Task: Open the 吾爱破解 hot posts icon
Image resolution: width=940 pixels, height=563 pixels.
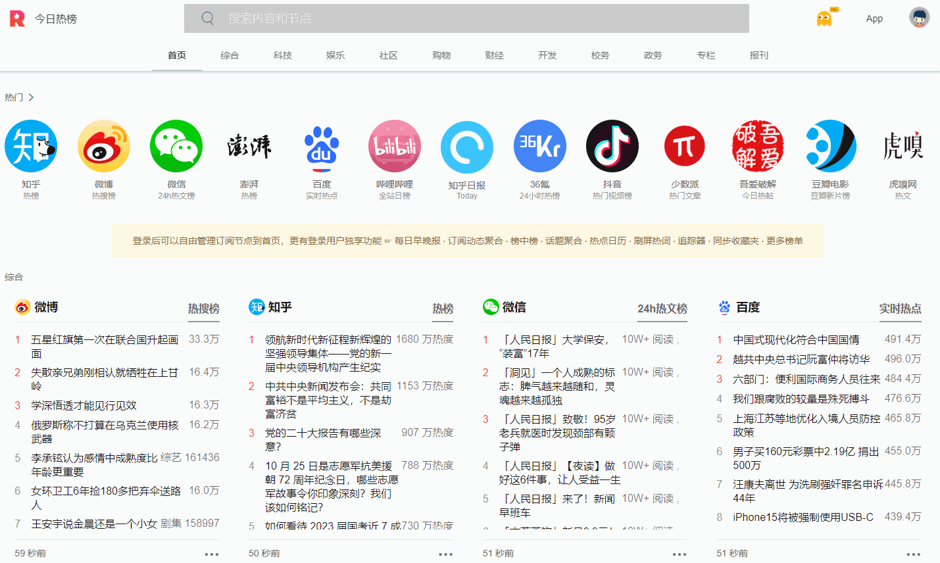Action: [x=758, y=146]
